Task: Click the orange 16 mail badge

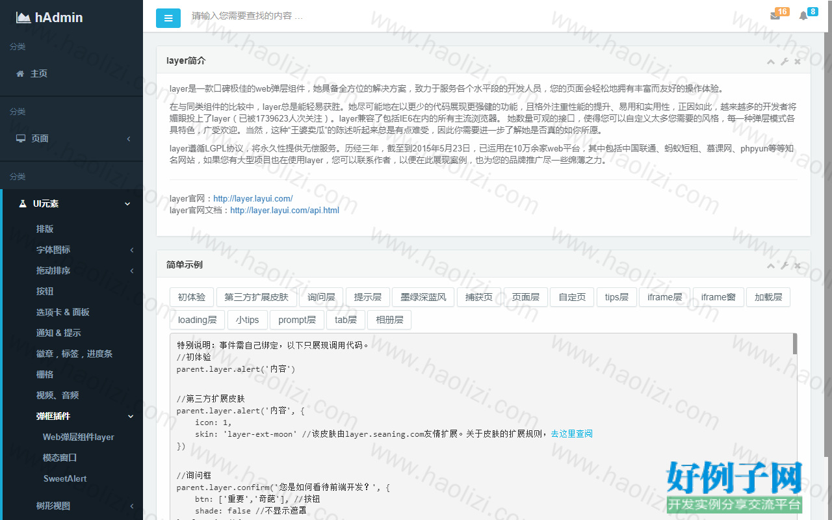Action: tap(782, 12)
